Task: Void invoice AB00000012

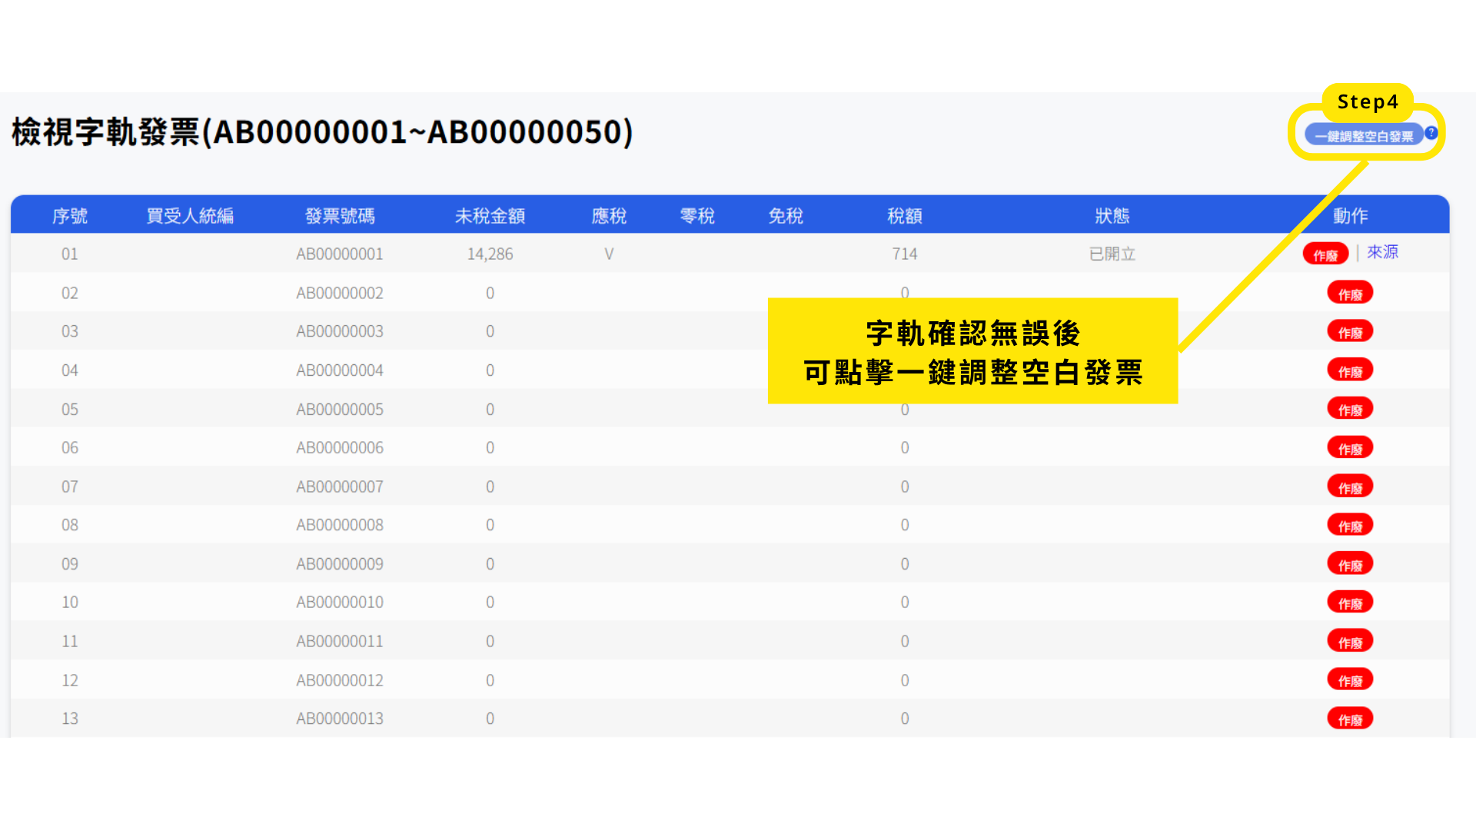Action: pos(1349,680)
